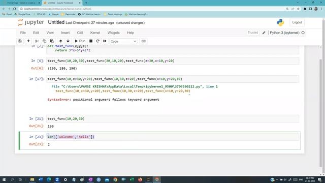Open the Google Drive bookmark
Screen dimensions: 325x183
pyautogui.click(x=22, y=14)
